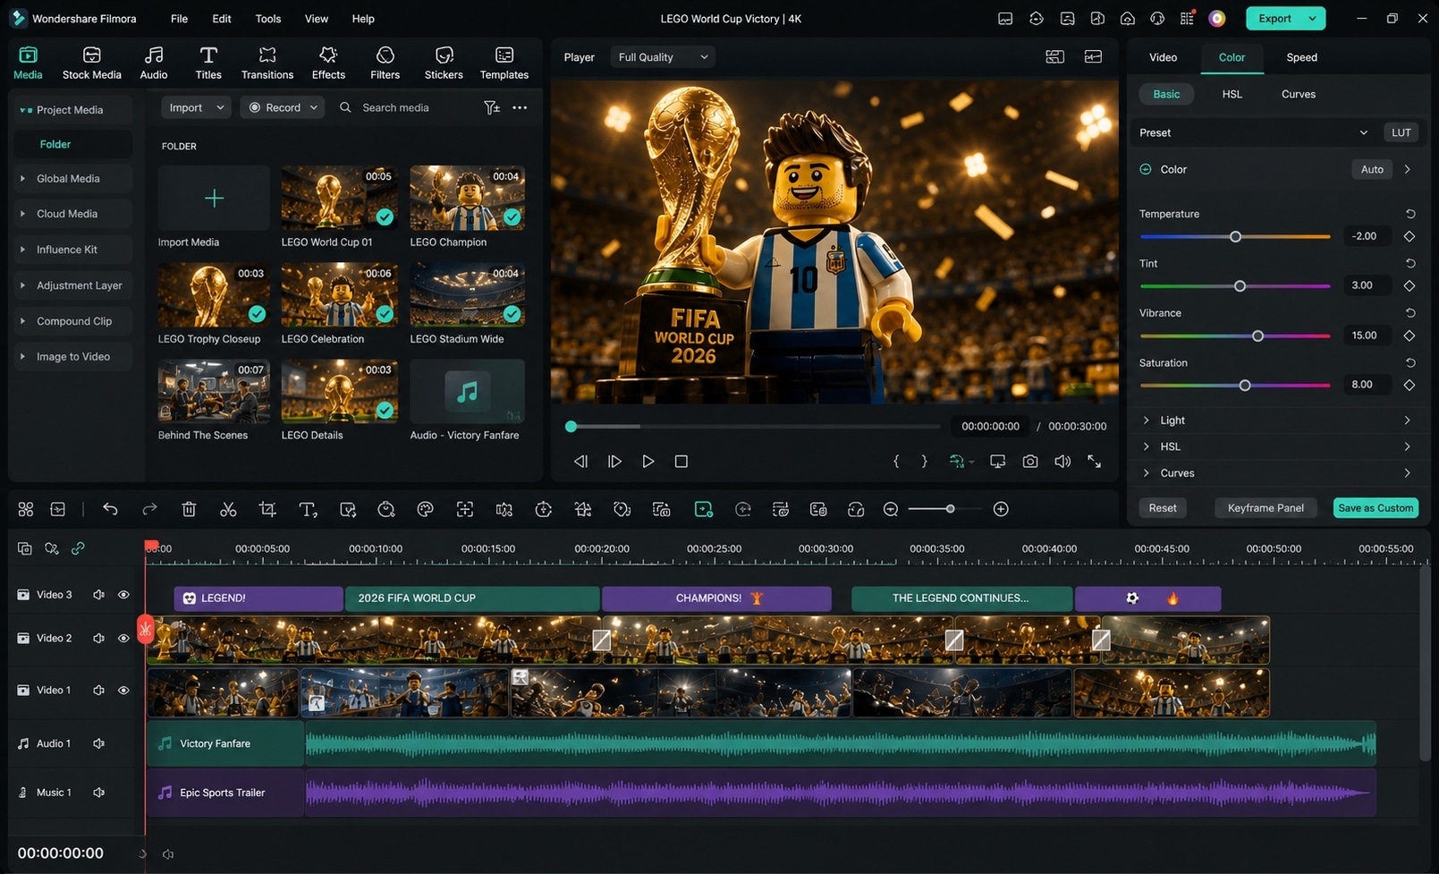Open the Import dropdown

196,107
